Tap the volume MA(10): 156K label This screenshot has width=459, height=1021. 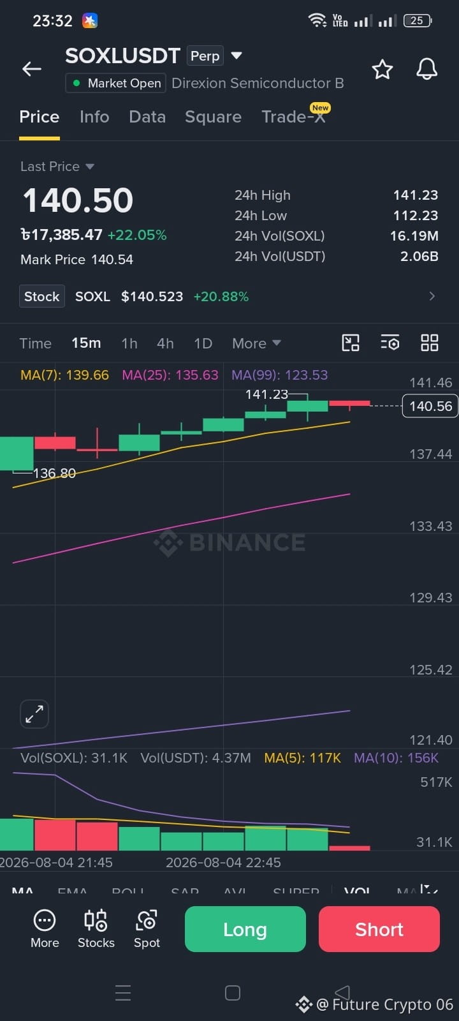coord(396,758)
